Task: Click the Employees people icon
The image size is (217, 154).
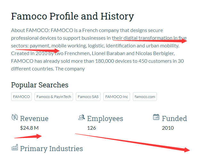Action: click(82, 118)
